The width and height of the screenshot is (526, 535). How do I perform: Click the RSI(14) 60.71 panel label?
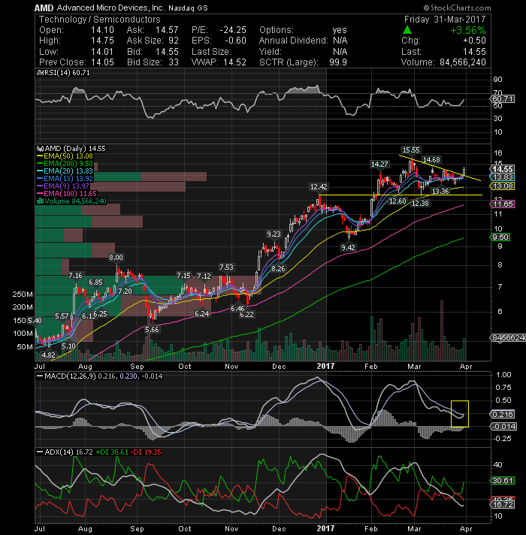[x=67, y=73]
